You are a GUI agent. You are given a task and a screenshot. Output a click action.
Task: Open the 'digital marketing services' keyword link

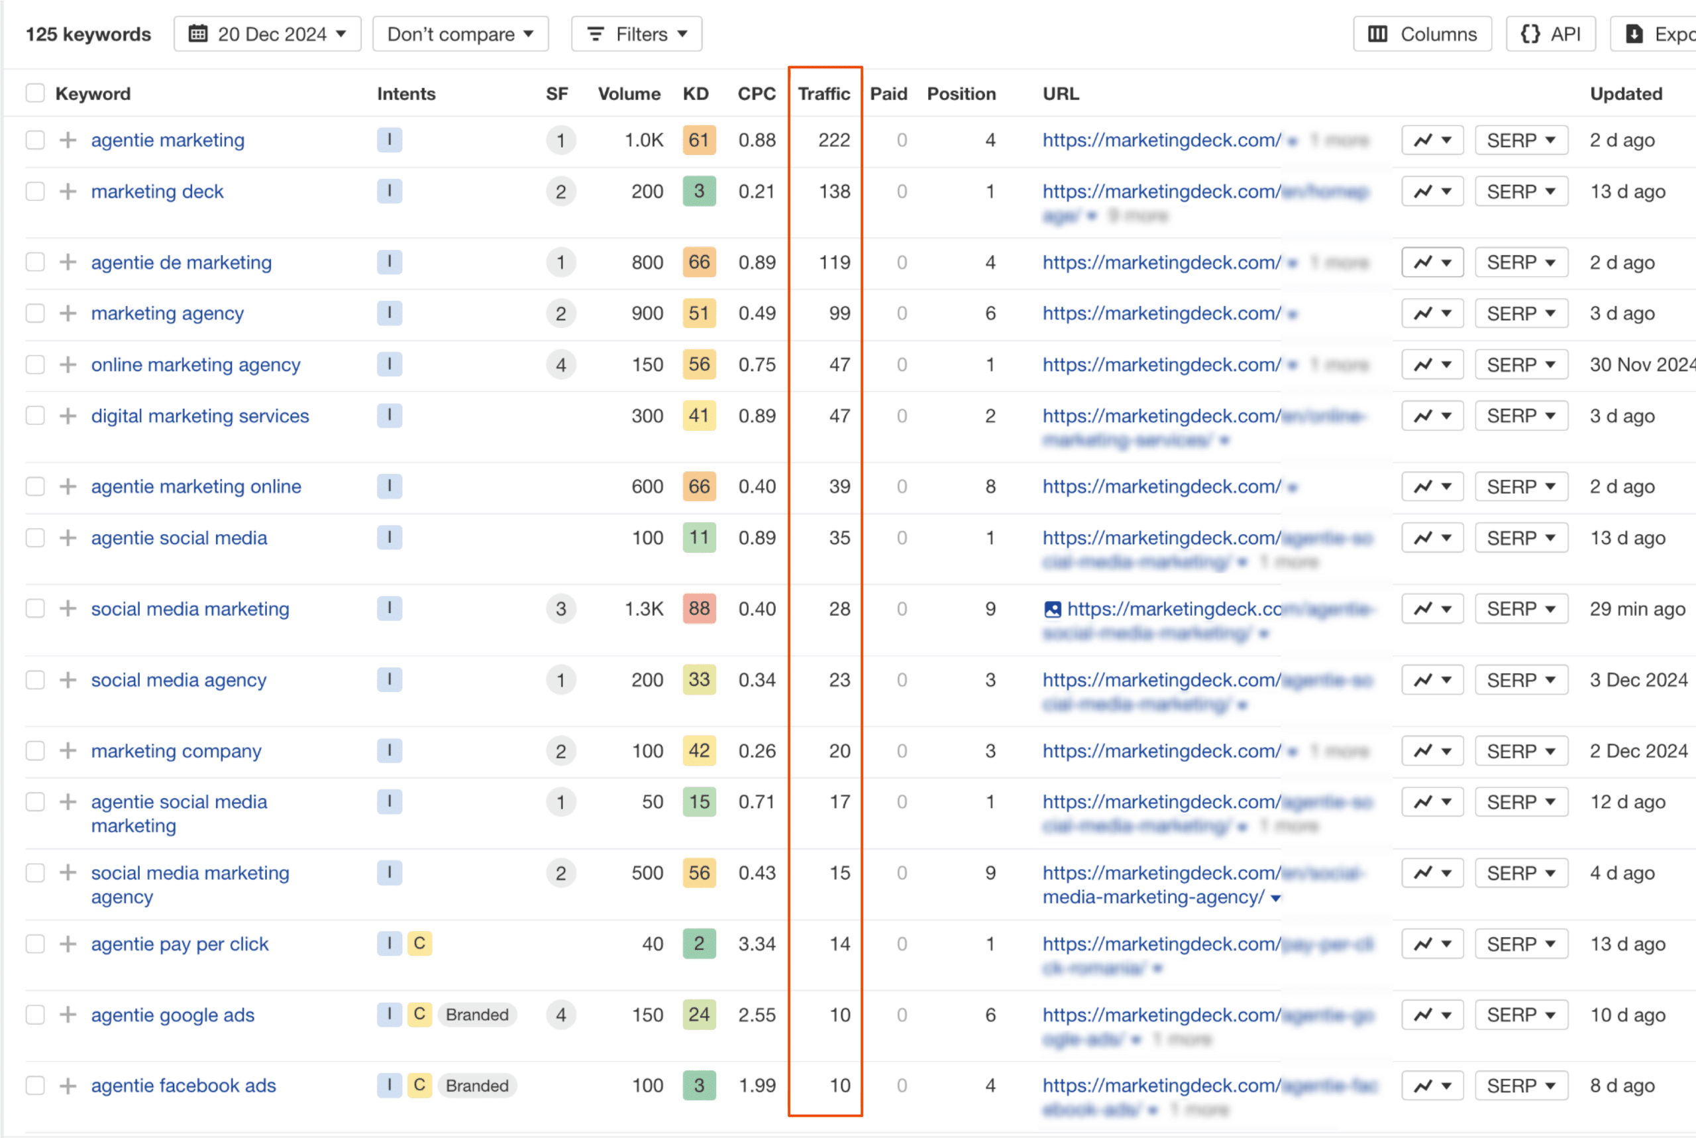pos(199,416)
